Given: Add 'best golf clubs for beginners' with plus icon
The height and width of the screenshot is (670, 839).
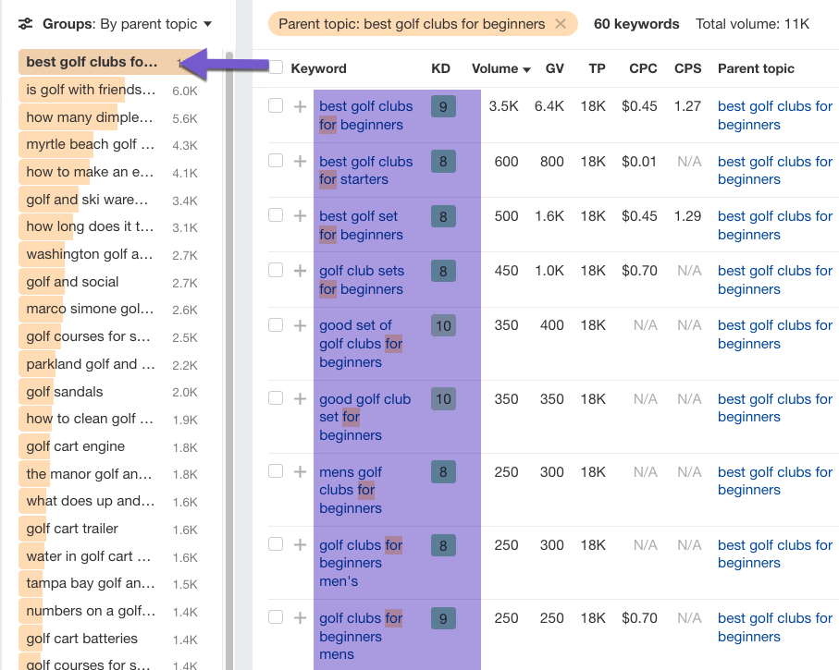Looking at the screenshot, I should pyautogui.click(x=301, y=106).
